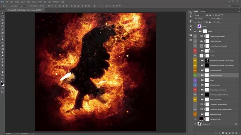This screenshot has height=135, width=241.
Task: Select the Pen tool
Action: (x=3, y=59)
